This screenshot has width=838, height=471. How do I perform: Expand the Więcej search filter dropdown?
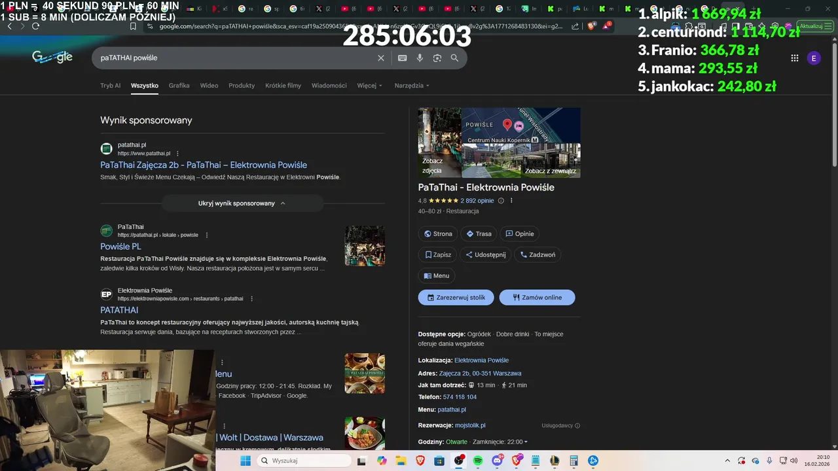370,86
